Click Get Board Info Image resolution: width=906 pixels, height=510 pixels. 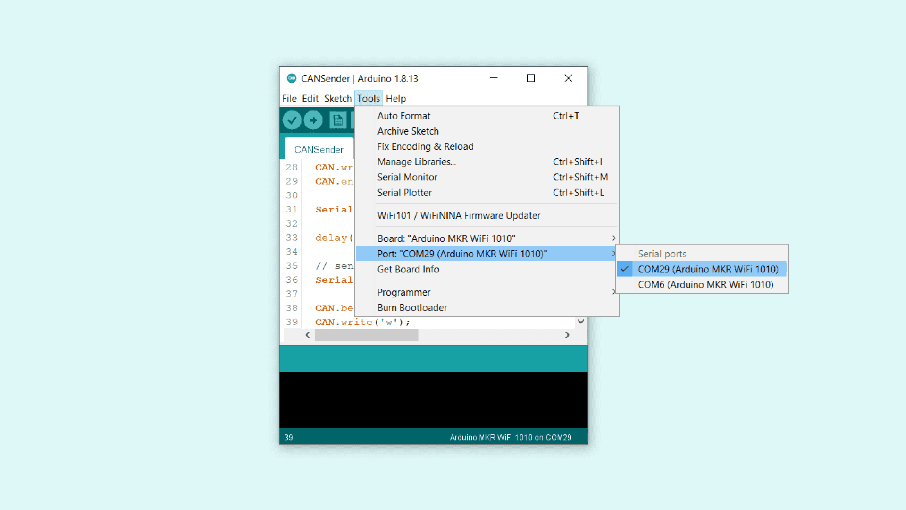coord(408,269)
